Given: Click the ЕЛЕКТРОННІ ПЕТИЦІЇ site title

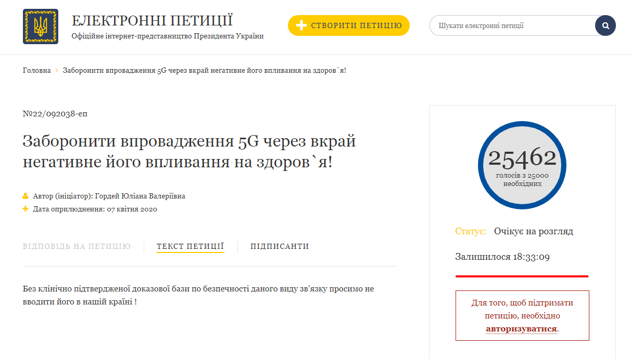Looking at the screenshot, I should point(152,21).
